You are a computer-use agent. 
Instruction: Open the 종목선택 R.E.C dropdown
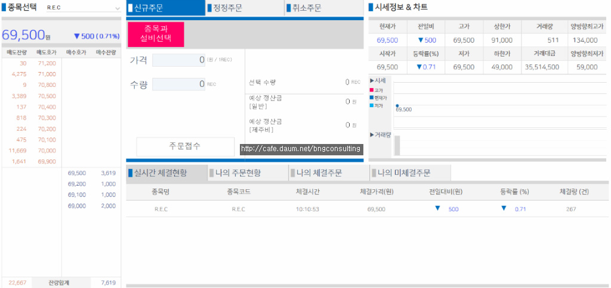84,8
